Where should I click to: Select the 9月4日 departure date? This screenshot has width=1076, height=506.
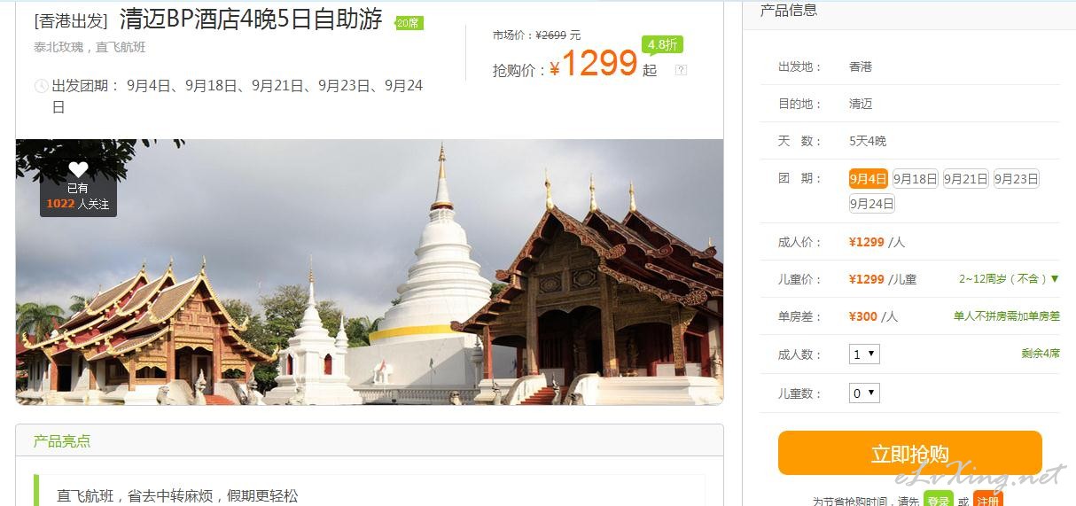coord(868,178)
